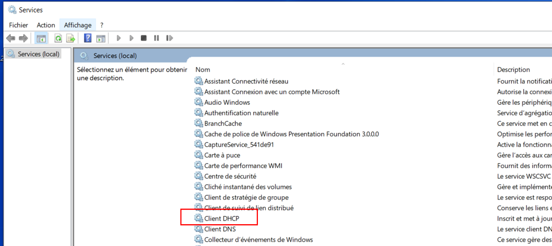The height and width of the screenshot is (246, 552).
Task: Click the Forward arrow in the toolbar
Action: click(23, 38)
